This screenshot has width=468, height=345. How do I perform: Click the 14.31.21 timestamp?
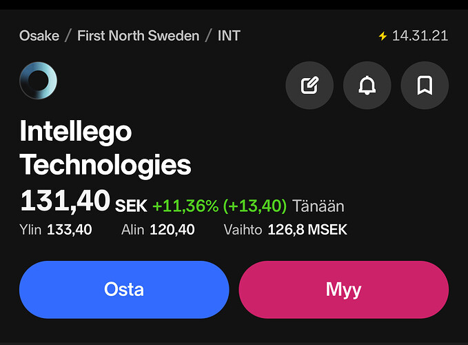420,35
